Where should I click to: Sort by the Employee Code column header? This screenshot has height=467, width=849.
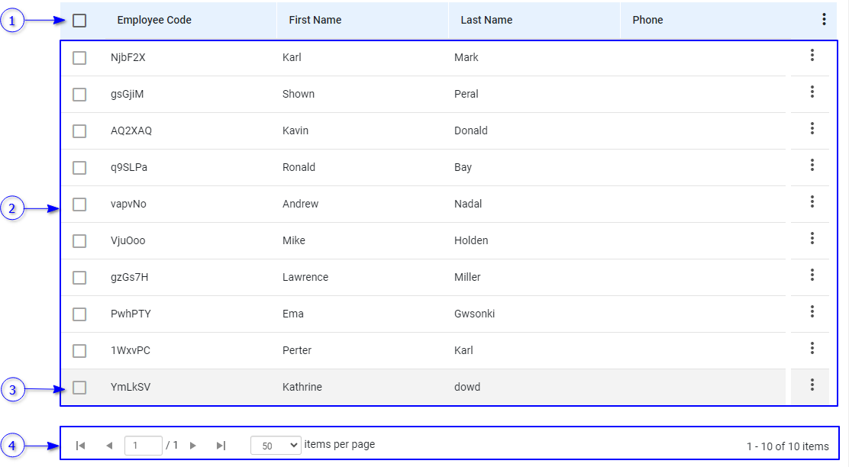(154, 21)
